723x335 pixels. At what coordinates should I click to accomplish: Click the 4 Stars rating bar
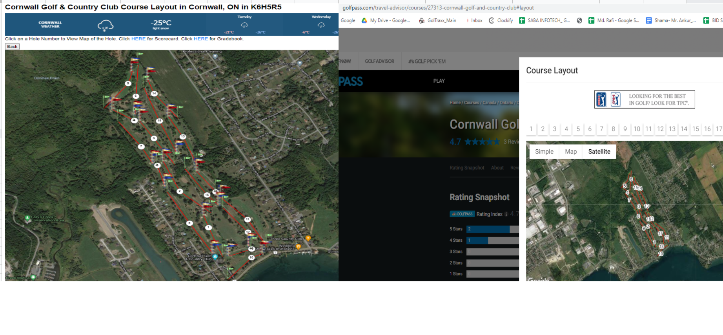coord(492,240)
